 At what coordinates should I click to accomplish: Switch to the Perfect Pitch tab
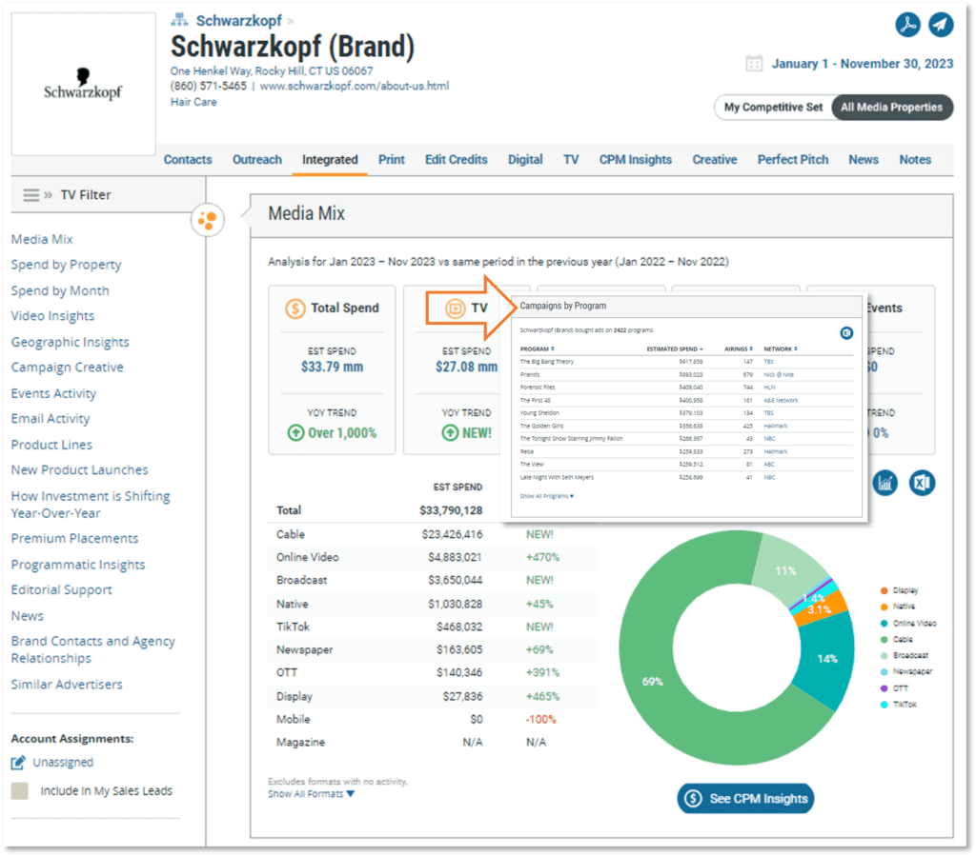click(793, 160)
